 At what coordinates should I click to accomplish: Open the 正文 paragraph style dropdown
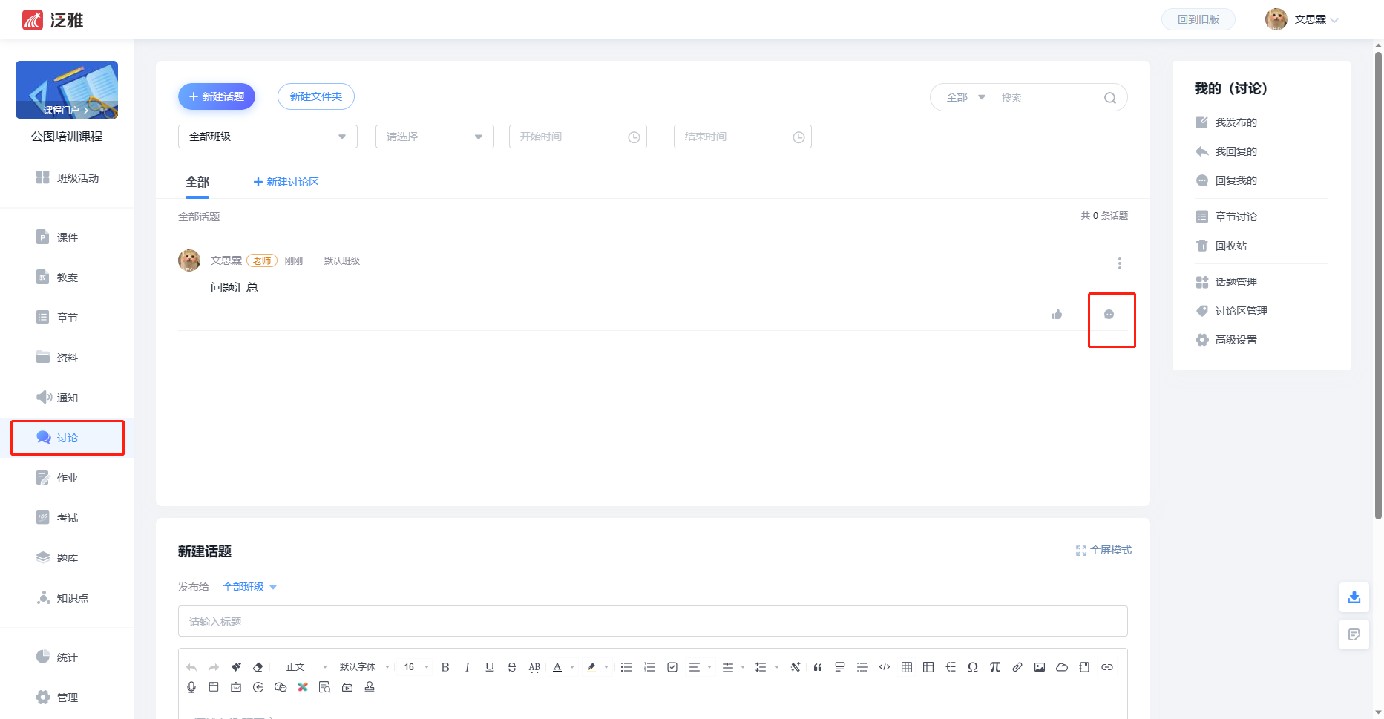pos(306,667)
